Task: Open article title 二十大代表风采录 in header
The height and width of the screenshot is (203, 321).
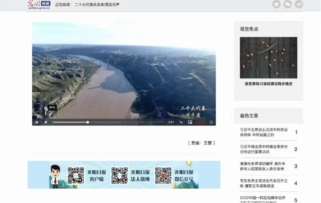Action: coord(97,5)
